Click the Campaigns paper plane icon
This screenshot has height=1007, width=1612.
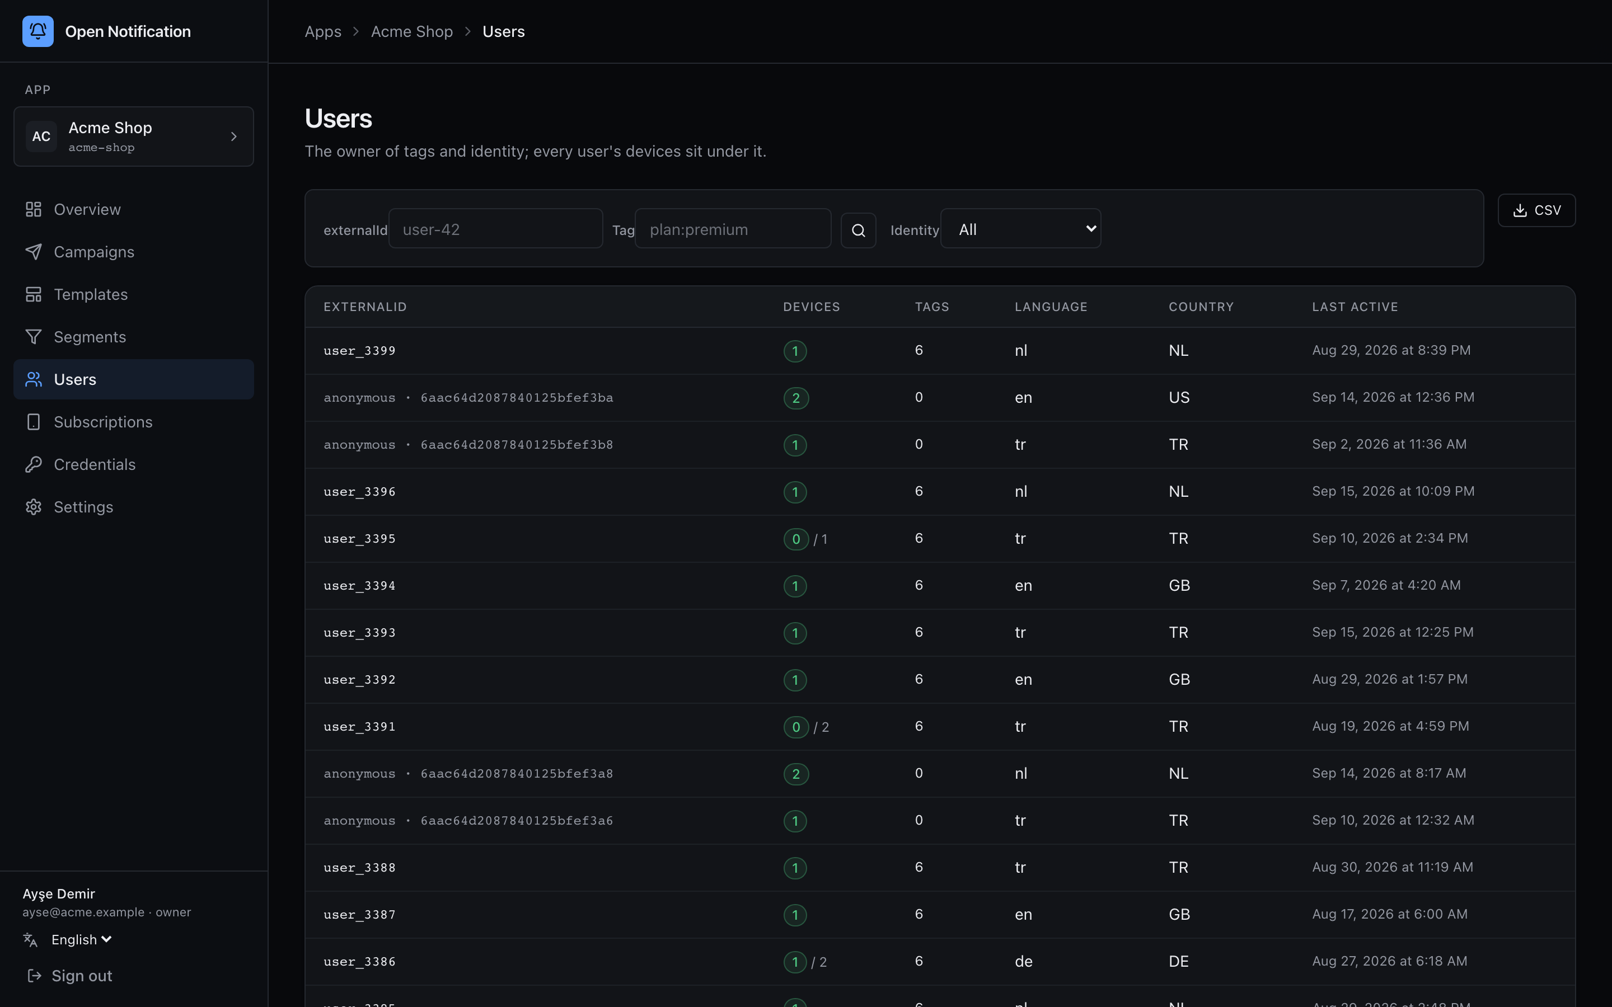[x=34, y=252]
